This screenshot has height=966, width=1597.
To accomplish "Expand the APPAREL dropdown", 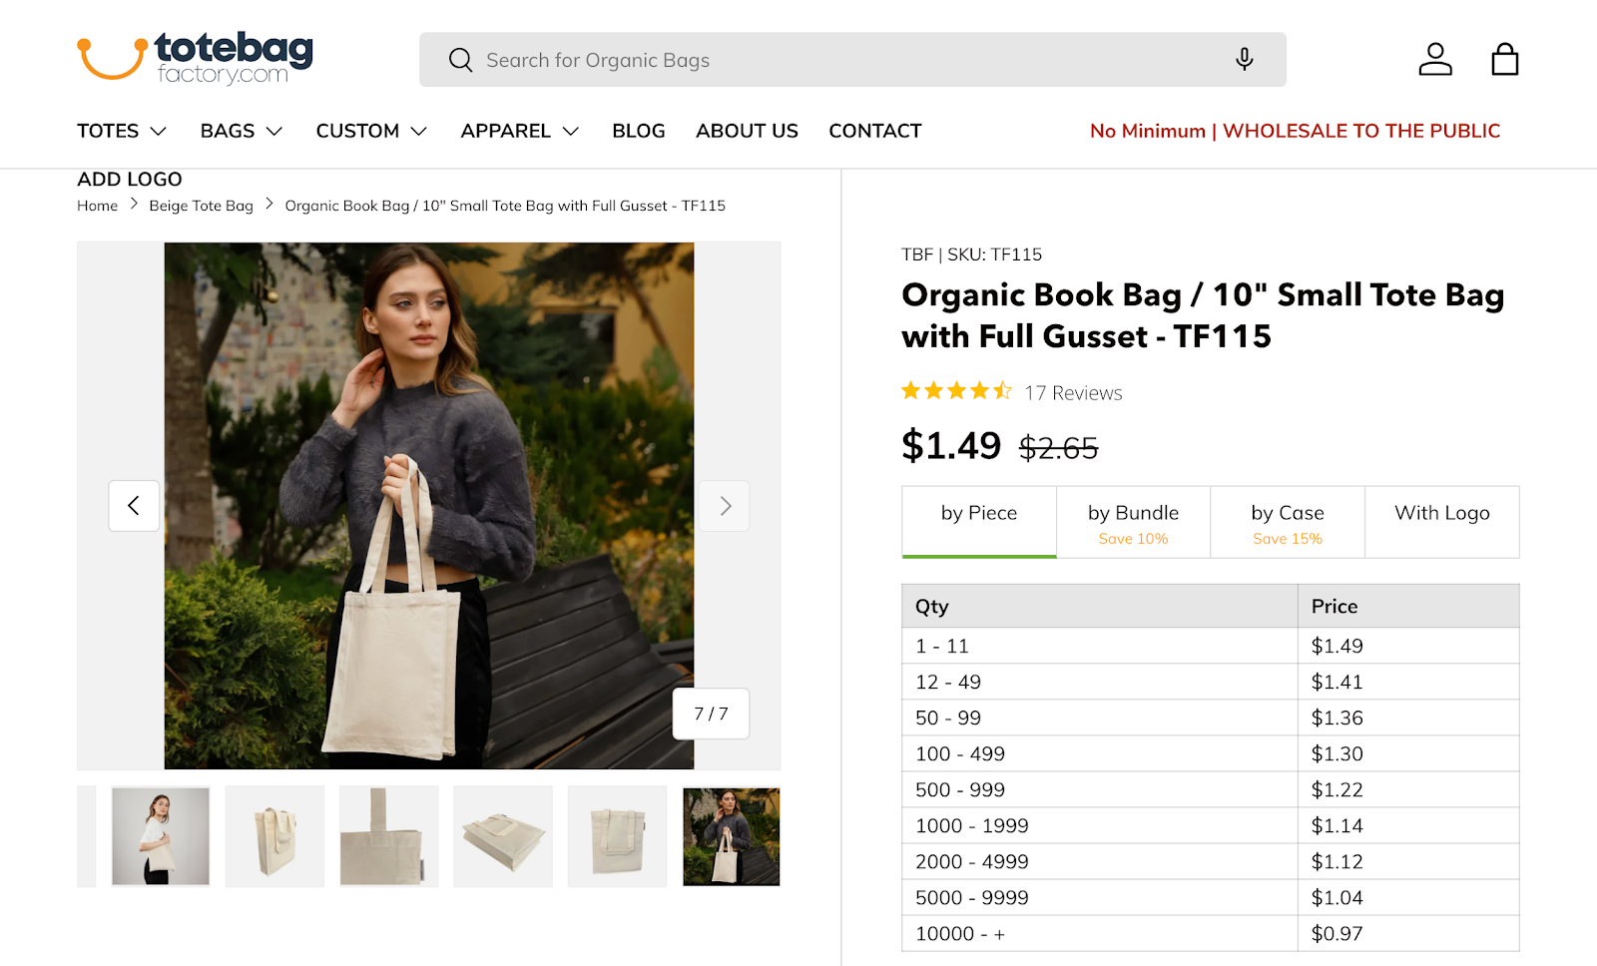I will point(518,130).
